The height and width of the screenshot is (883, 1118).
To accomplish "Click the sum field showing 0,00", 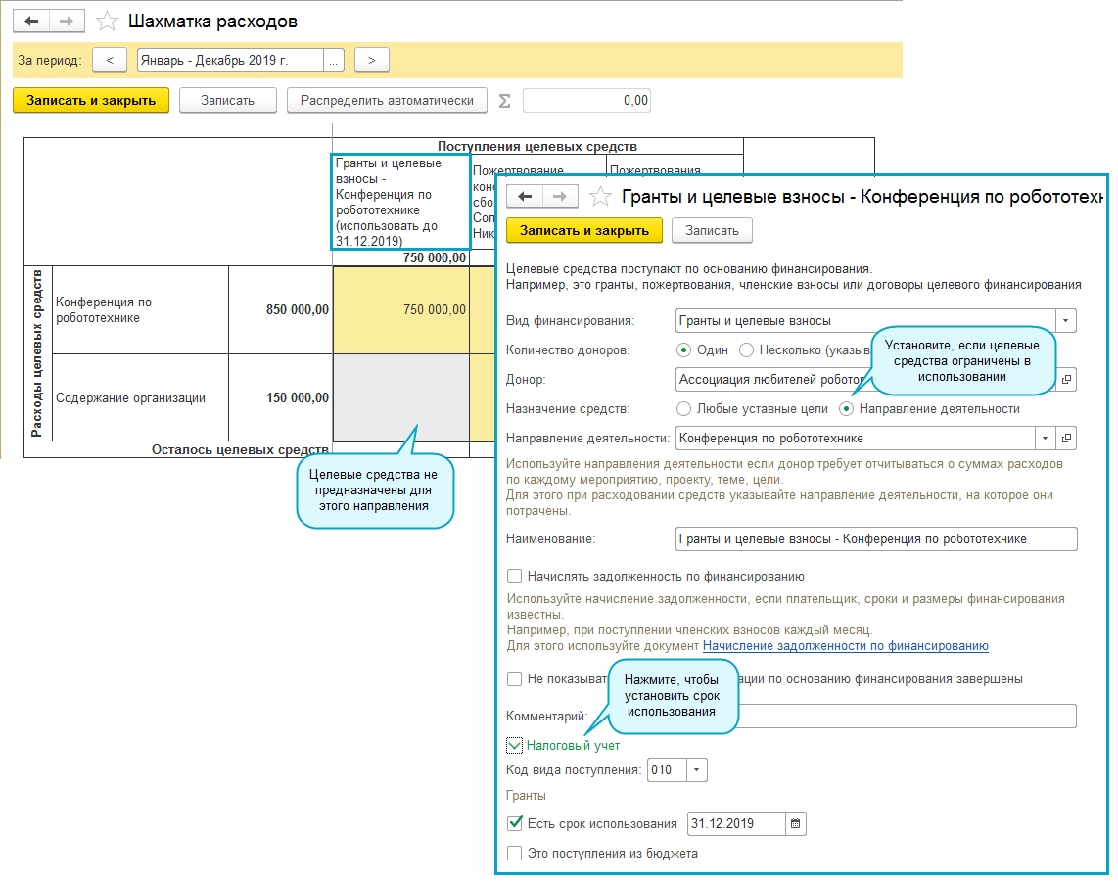I will (586, 101).
